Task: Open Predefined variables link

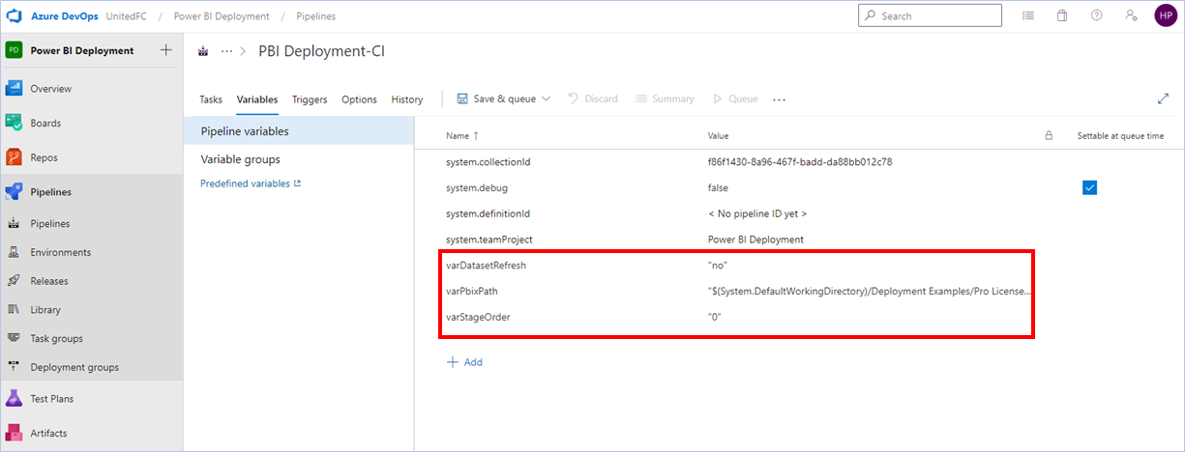Action: pyautogui.click(x=251, y=184)
